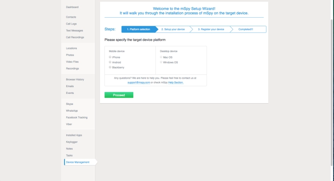
Task: Click the Platform selection wizard step
Action: click(x=138, y=29)
